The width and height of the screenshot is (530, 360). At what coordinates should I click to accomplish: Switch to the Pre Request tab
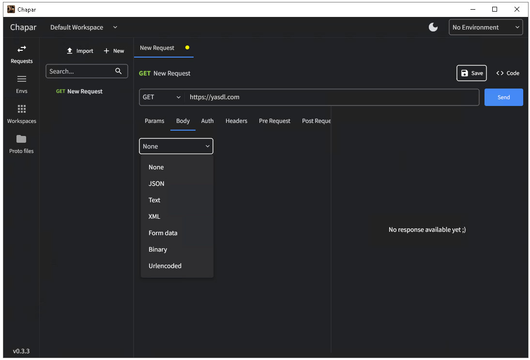click(x=274, y=121)
